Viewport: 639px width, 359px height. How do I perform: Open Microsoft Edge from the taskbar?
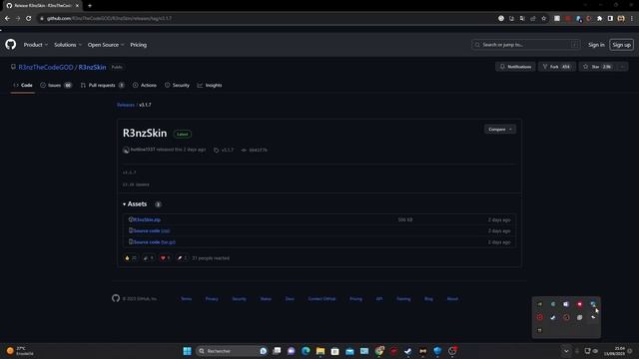306,351
